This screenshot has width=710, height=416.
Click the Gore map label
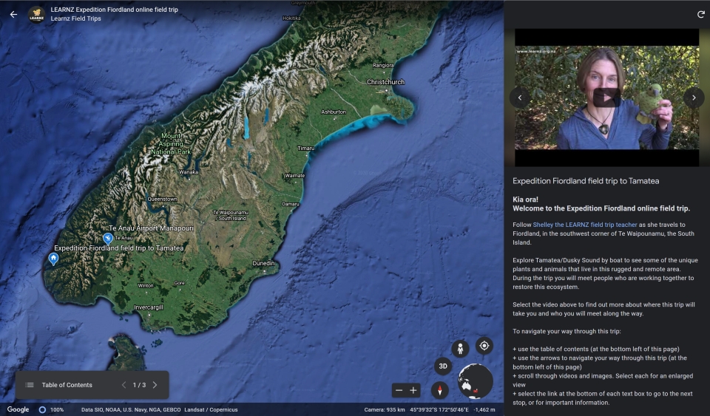[179, 283]
